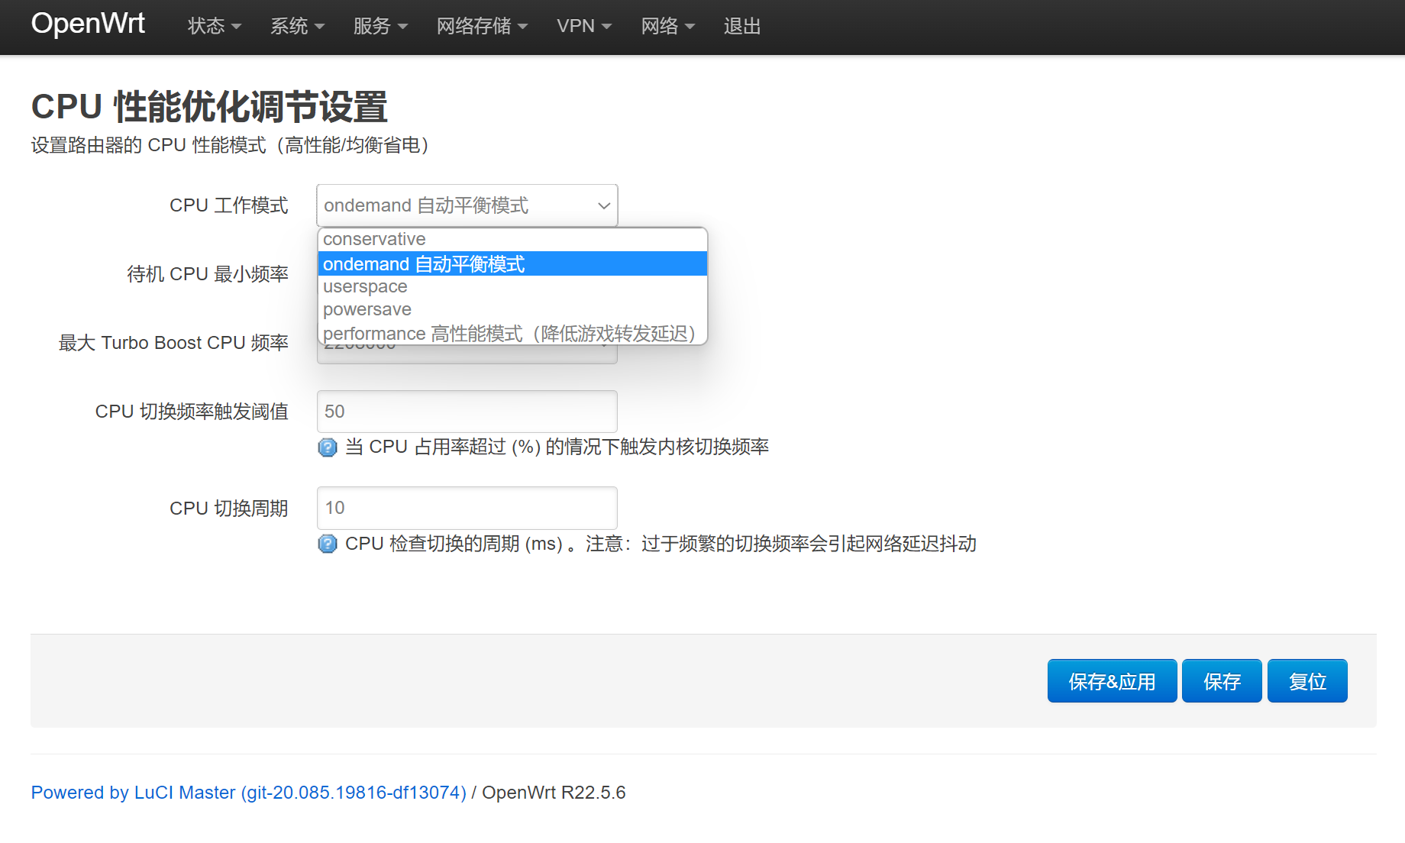Click the help icon under CPU 切换周期
Screen dimensions: 1405x843
328,544
